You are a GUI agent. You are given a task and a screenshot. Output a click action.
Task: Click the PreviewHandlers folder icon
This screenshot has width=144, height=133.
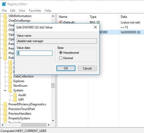pos(5,114)
